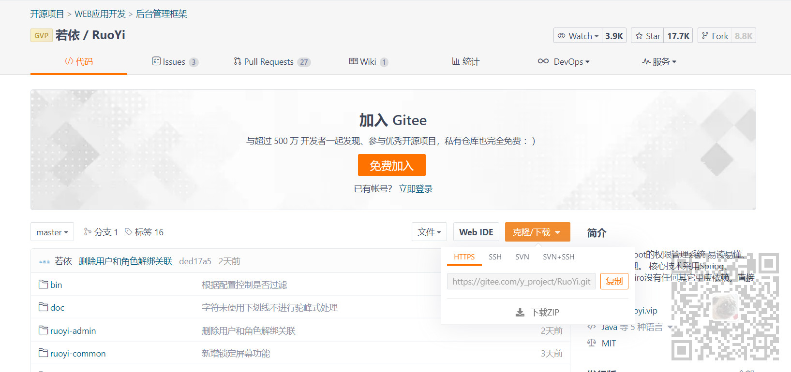Click the license scale icon

click(592, 343)
